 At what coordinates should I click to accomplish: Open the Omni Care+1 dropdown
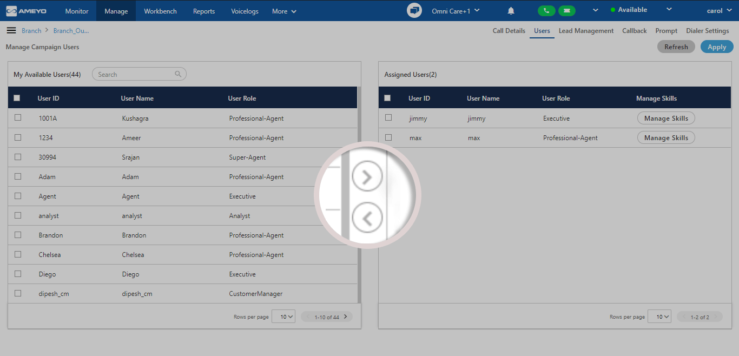tap(456, 11)
